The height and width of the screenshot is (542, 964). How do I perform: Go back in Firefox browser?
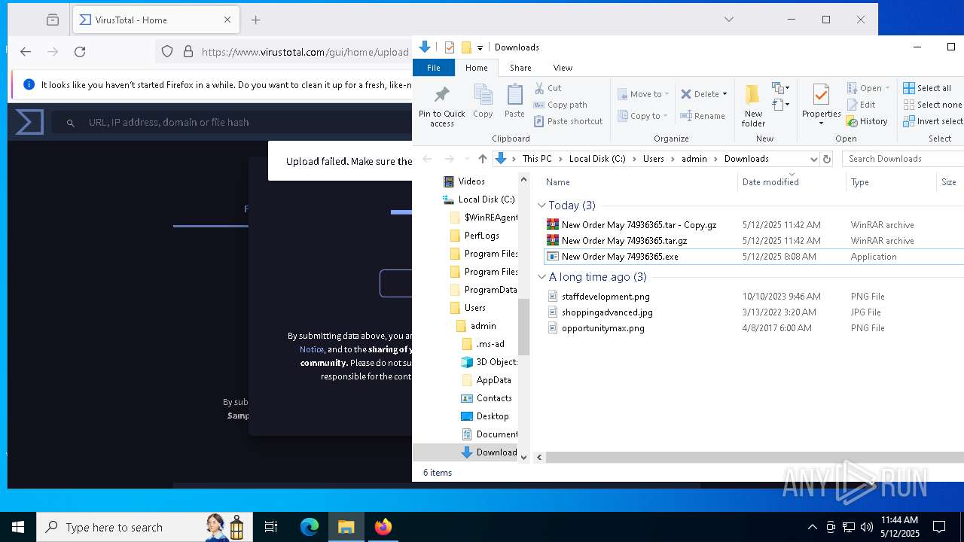point(26,52)
